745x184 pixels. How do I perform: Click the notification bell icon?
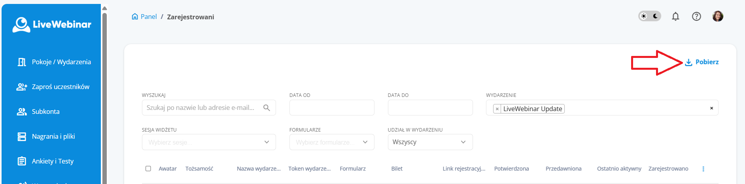pyautogui.click(x=675, y=16)
